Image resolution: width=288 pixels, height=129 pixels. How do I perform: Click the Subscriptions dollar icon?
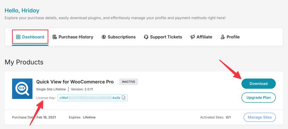104,37
